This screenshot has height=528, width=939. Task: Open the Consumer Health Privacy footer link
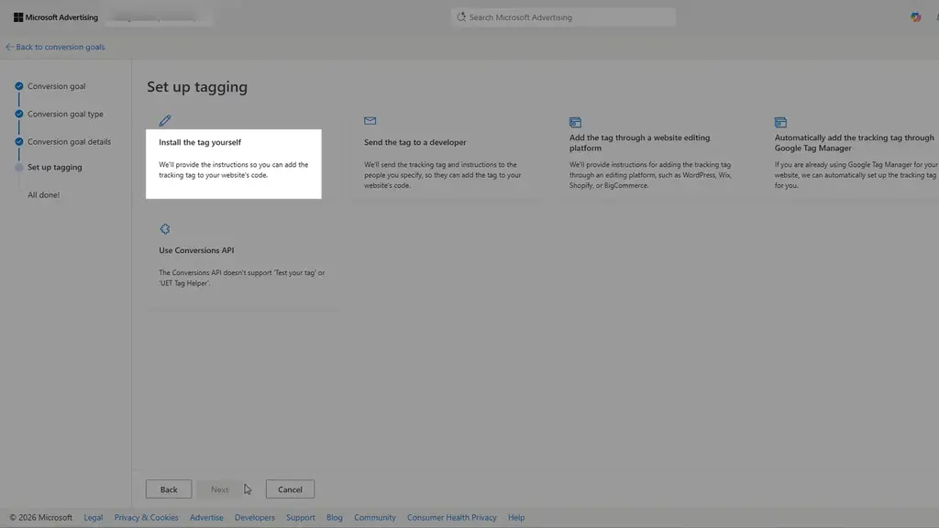pyautogui.click(x=451, y=517)
